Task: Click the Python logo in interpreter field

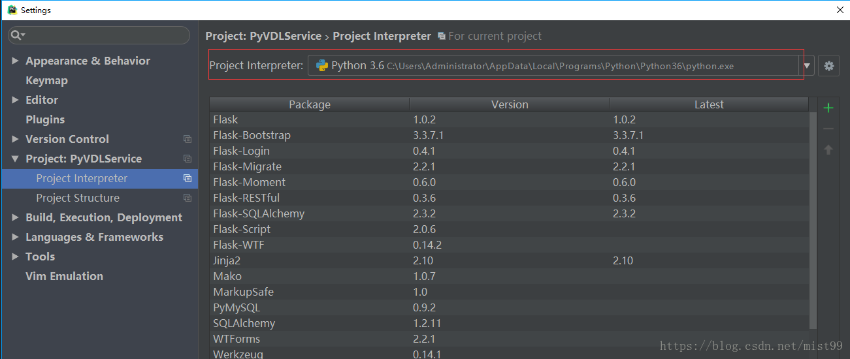Action: (x=321, y=65)
